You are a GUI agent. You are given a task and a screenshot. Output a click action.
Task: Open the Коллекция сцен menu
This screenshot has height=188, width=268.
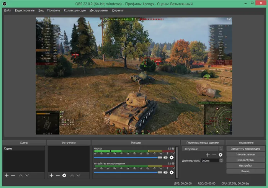[75, 10]
